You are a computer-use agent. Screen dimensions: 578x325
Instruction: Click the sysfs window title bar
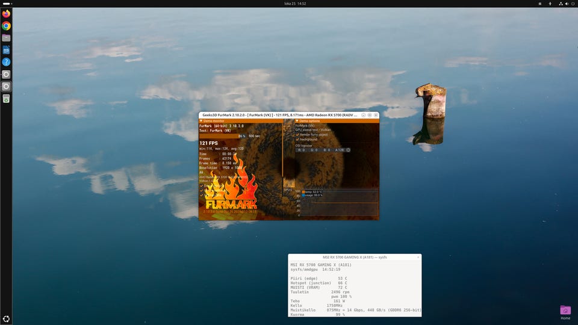tap(355, 257)
